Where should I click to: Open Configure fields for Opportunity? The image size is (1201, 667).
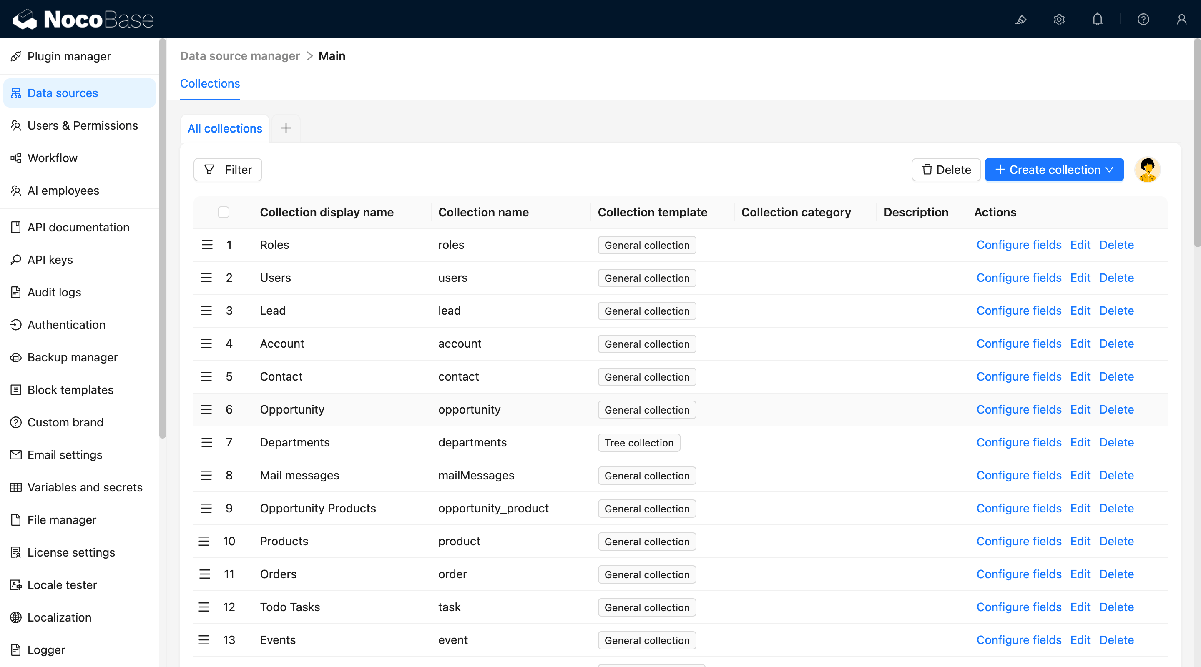[x=1019, y=409]
